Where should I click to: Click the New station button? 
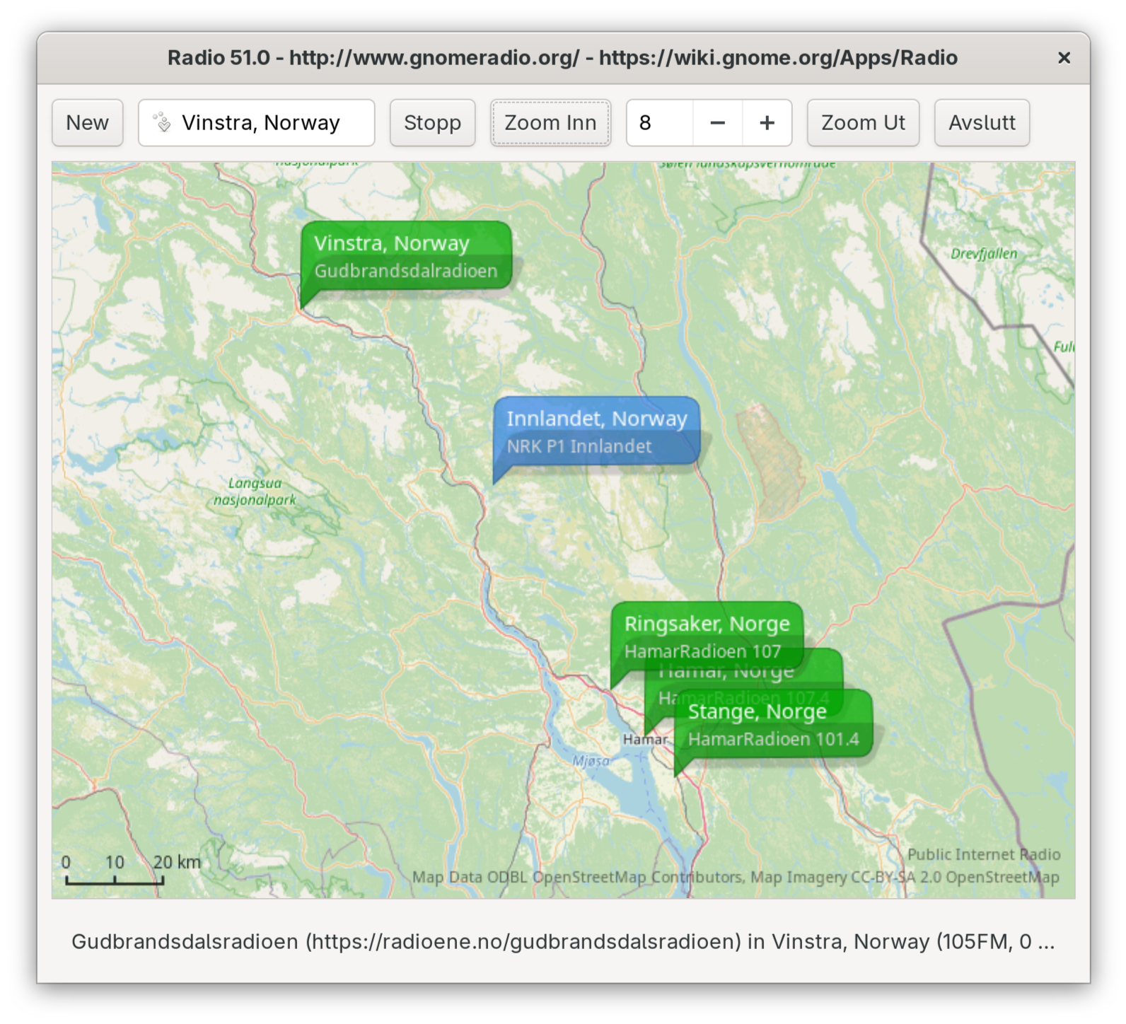pos(87,123)
